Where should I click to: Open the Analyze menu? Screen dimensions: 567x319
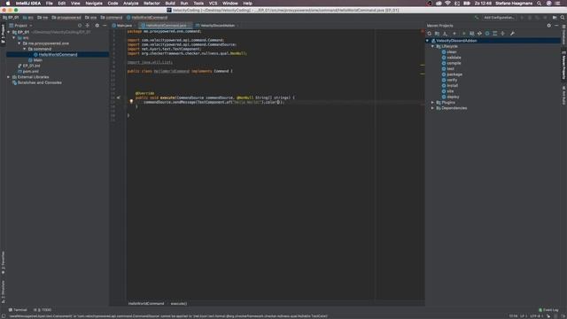130,4
